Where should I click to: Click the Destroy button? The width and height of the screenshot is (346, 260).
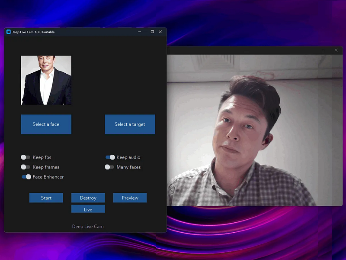88,198
